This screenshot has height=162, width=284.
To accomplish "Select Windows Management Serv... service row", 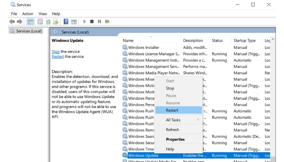I will tap(196, 66).
